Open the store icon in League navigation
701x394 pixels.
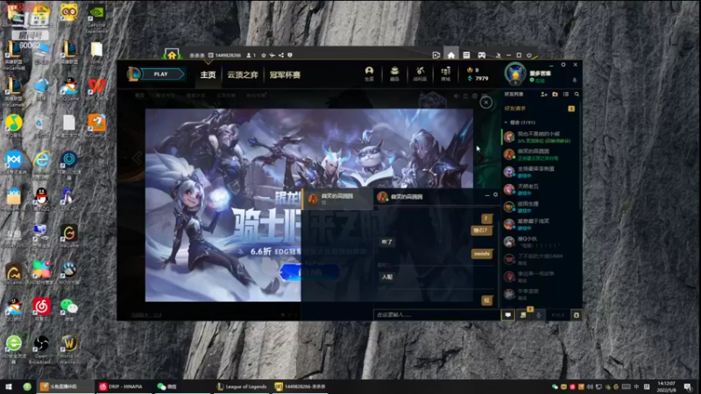[446, 74]
